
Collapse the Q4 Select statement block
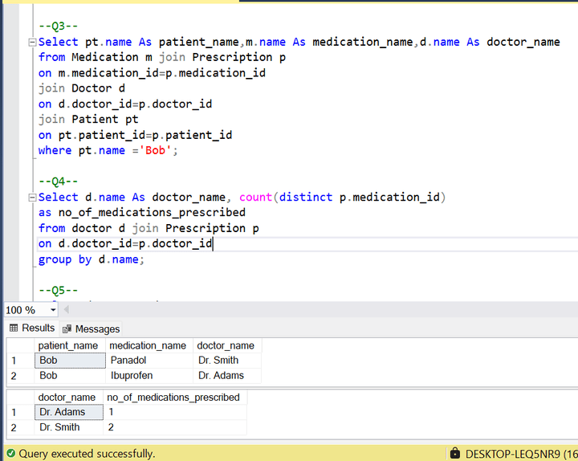click(31, 197)
